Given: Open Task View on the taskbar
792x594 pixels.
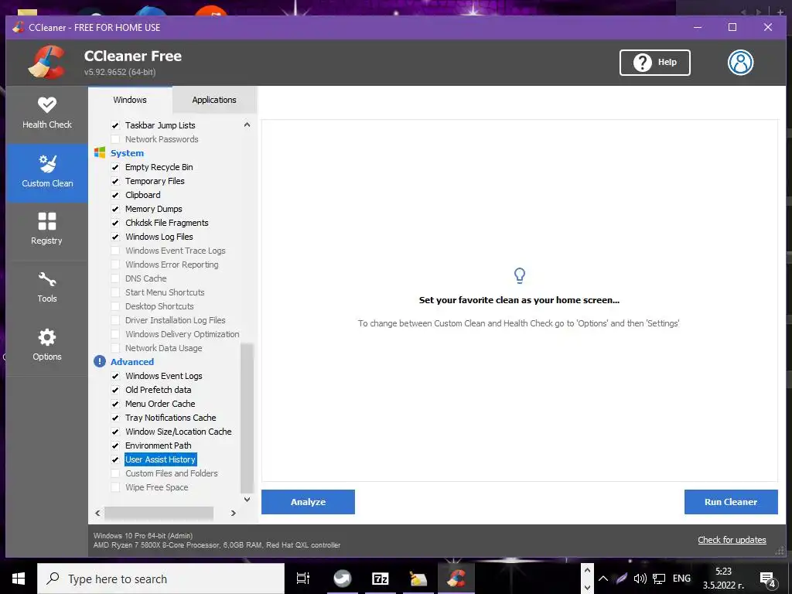Looking at the screenshot, I should coord(303,579).
